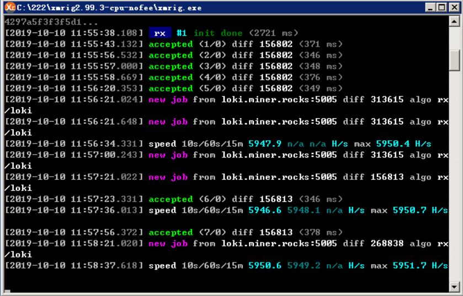Click the diff value 268838
Viewport: 463px width, 296px height.
coord(387,244)
